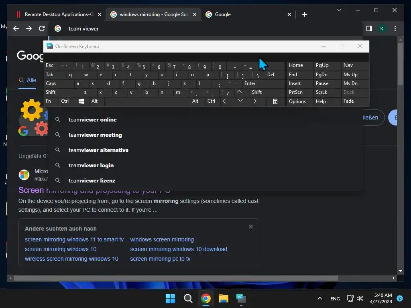This screenshot has width=411, height=308.
Task: Show hidden system tray icons
Action: pos(320,298)
